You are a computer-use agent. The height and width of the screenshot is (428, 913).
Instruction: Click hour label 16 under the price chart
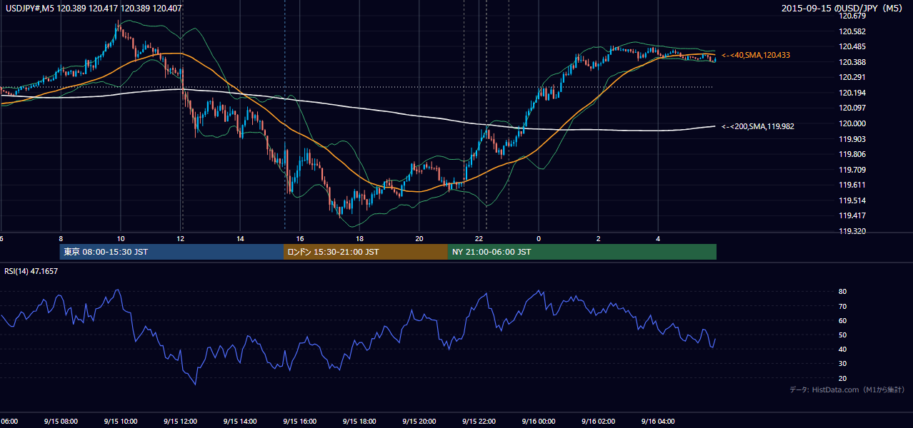click(x=300, y=238)
